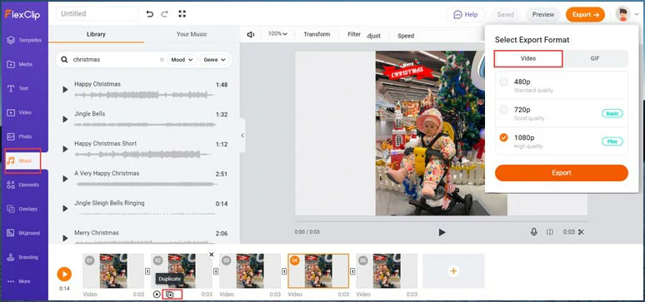
Task: Add a new clip with the plus tile
Action: coord(453,270)
